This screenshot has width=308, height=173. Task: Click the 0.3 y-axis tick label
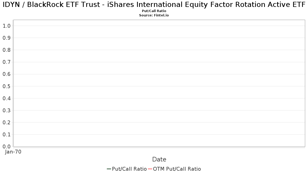[6, 110]
